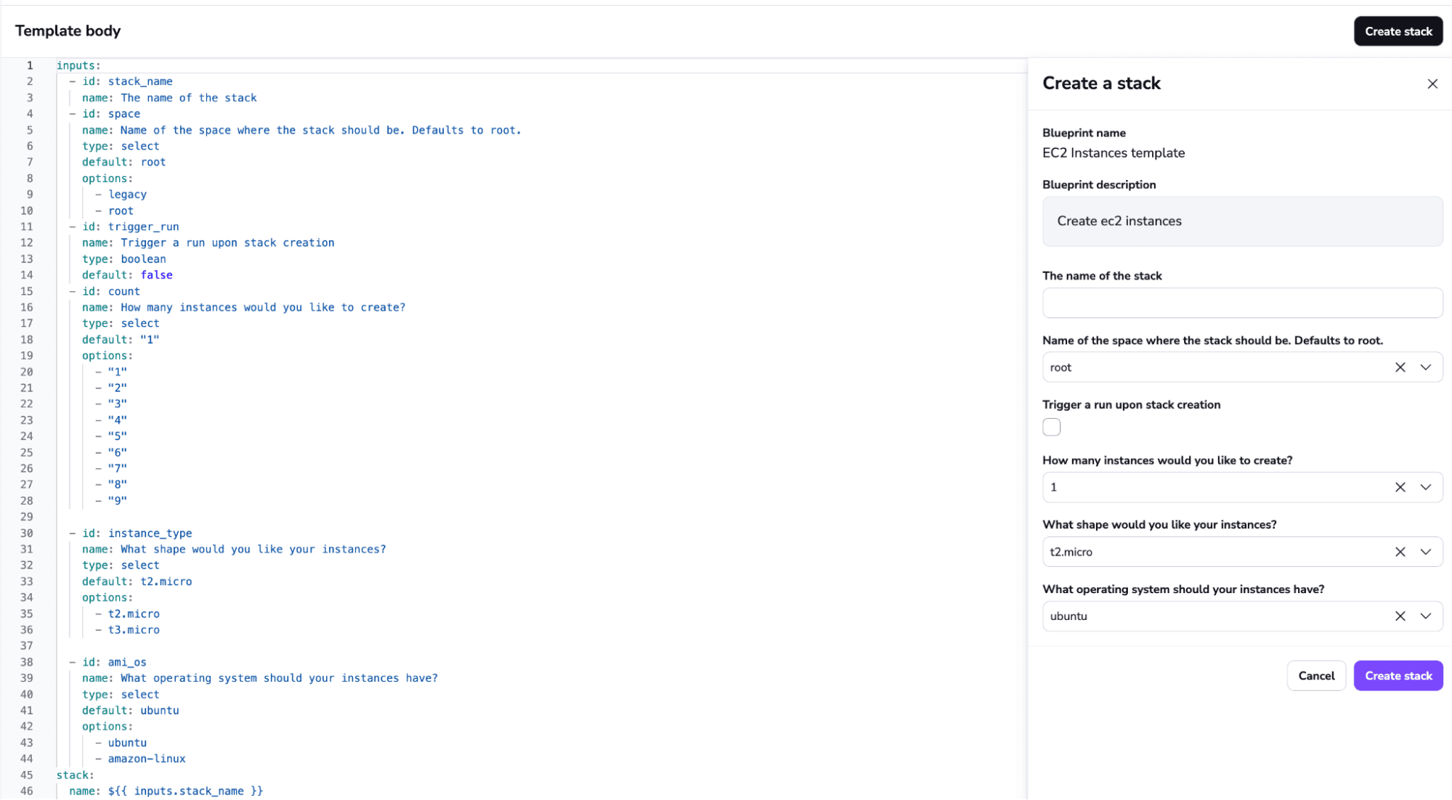Click the "5" option on line 24

tap(117, 436)
